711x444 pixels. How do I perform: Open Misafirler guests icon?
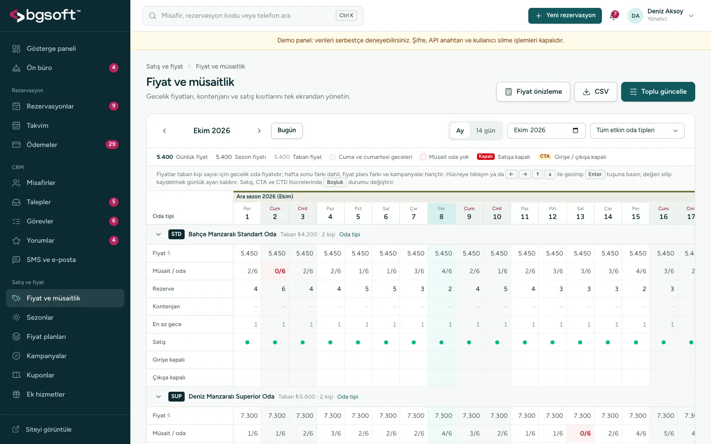point(16,183)
